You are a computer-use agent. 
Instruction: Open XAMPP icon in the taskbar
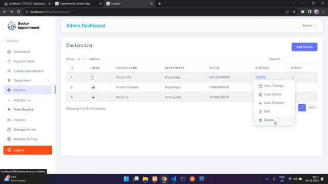tap(155, 179)
